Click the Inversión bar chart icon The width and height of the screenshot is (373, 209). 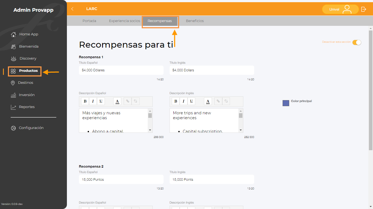13,95
